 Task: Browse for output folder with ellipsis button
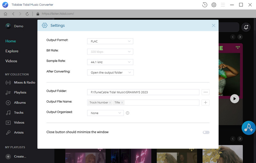click(205, 92)
